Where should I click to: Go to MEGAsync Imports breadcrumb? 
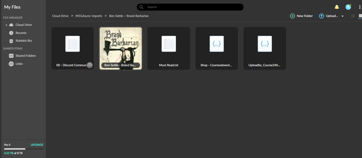(89, 16)
